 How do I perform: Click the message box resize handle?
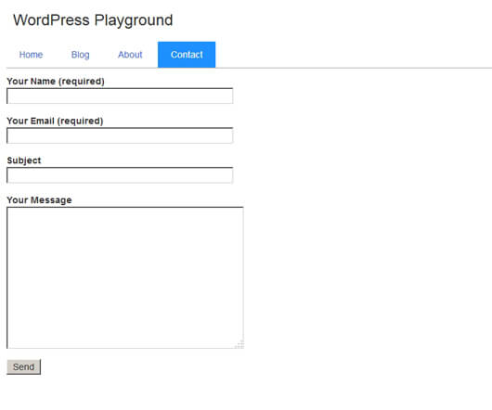click(240, 344)
